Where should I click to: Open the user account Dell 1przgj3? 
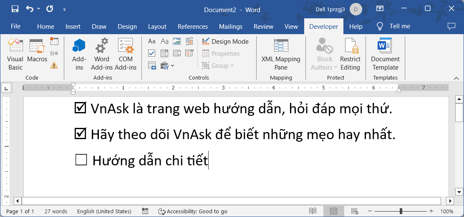coord(340,9)
